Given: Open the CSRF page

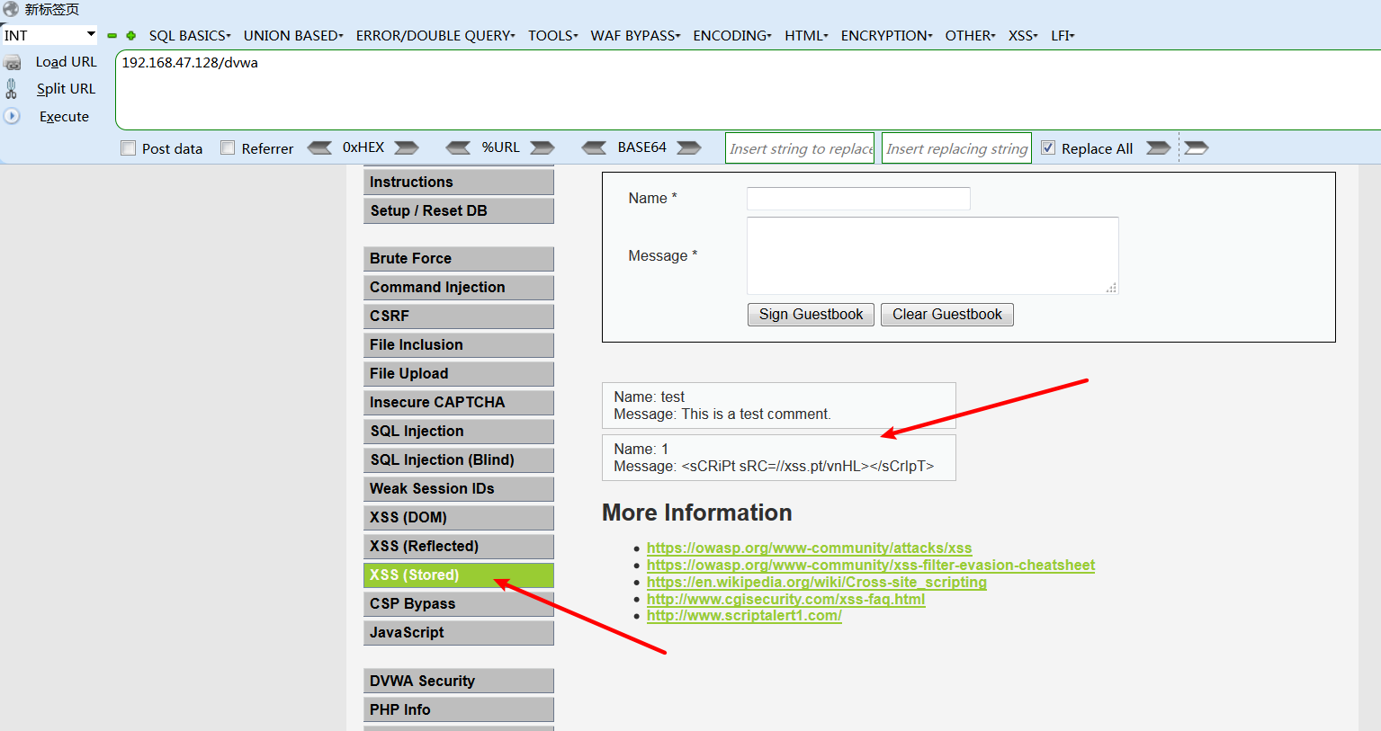Looking at the screenshot, I should [459, 316].
